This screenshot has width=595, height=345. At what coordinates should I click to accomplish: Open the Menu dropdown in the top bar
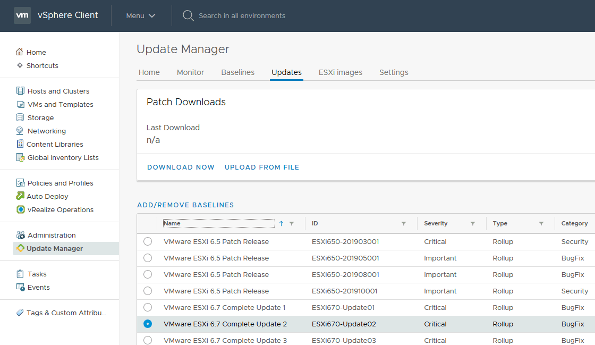tap(140, 15)
